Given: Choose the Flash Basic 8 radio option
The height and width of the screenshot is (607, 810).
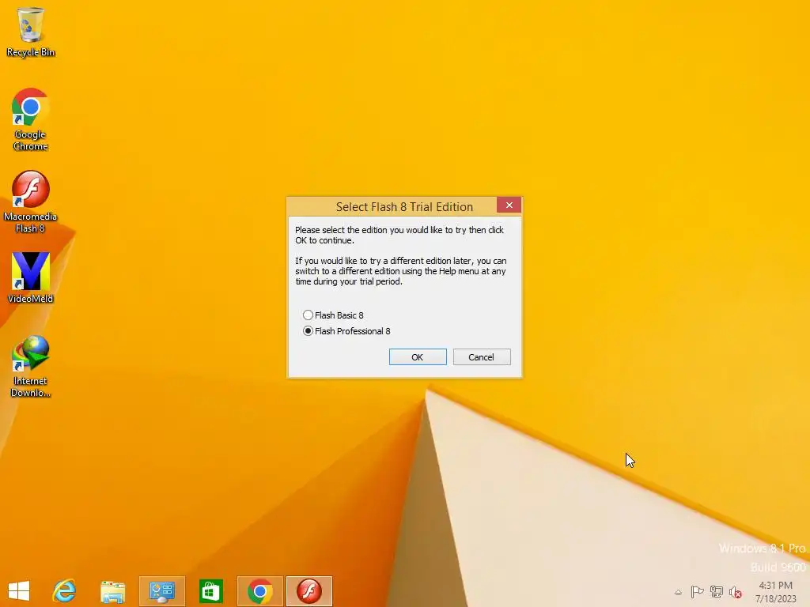Looking at the screenshot, I should tap(333, 315).
